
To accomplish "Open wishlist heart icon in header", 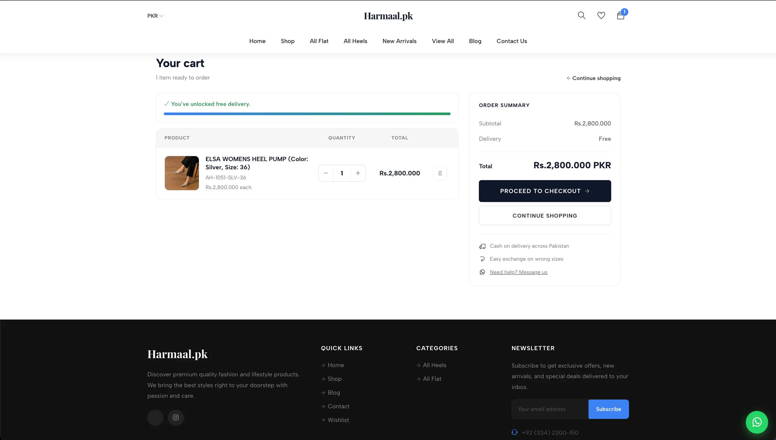I will [x=601, y=16].
